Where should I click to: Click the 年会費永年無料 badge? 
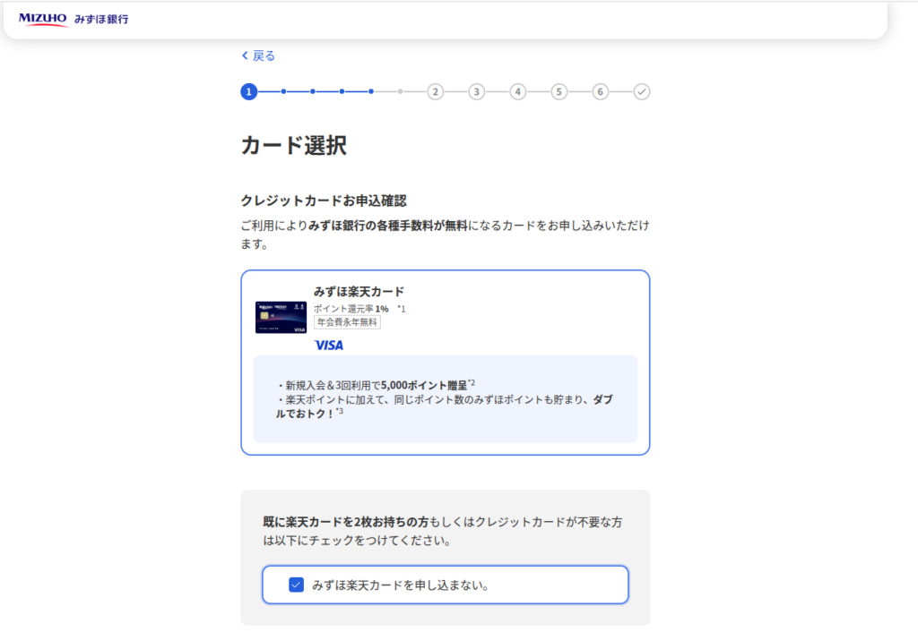tap(347, 322)
